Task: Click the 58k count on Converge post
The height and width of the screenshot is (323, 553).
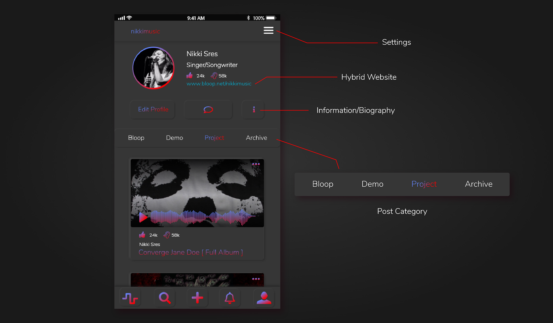Action: (x=175, y=235)
